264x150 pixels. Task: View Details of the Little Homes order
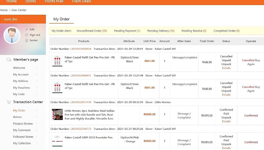pyautogui.click(x=226, y=121)
